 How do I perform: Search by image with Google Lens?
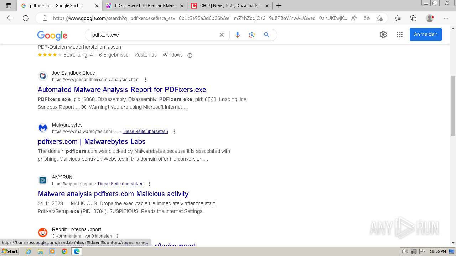tap(252, 35)
